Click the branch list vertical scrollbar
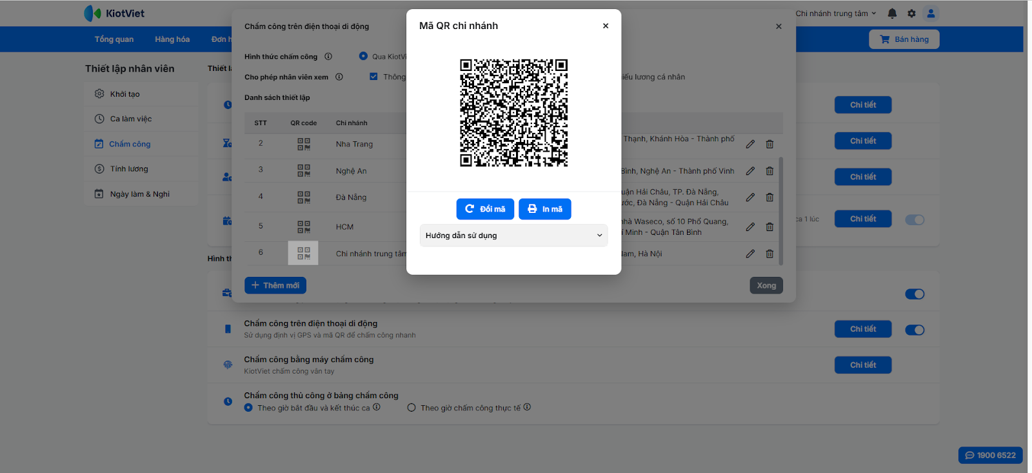Screen dimensions: 1032x473 [781, 211]
